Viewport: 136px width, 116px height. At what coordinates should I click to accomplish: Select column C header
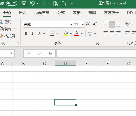(44, 63)
